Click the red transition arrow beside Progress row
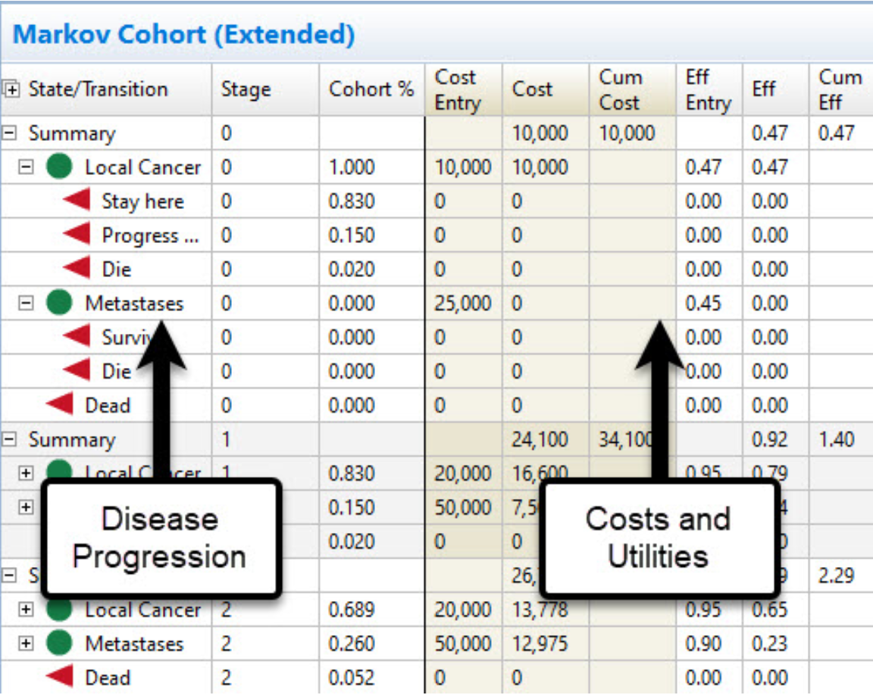Viewport: 873px width, 695px height. [x=77, y=235]
